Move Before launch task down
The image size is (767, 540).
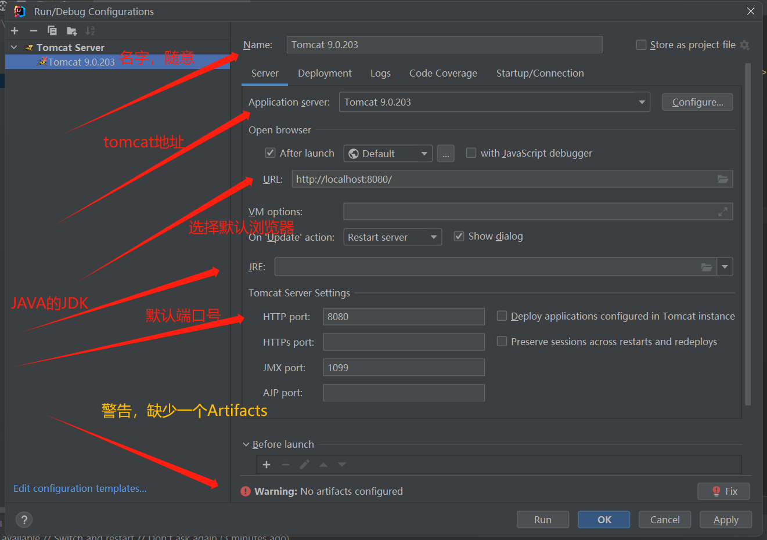(x=342, y=465)
